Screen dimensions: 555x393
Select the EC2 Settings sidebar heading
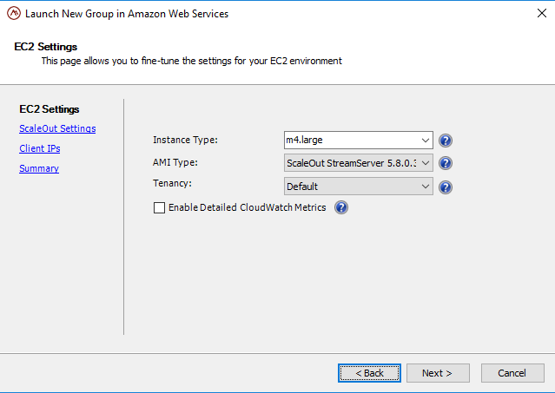(50, 109)
